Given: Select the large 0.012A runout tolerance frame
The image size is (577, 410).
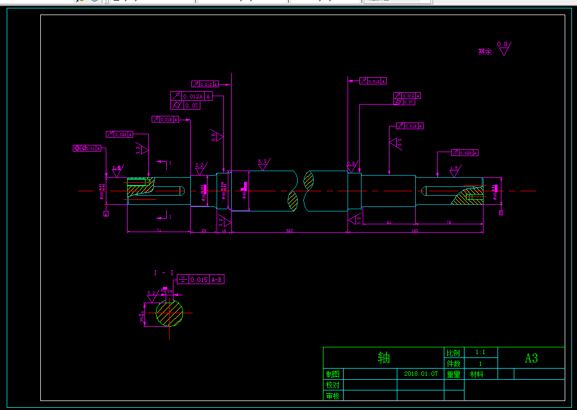Looking at the screenshot, I should 191,96.
